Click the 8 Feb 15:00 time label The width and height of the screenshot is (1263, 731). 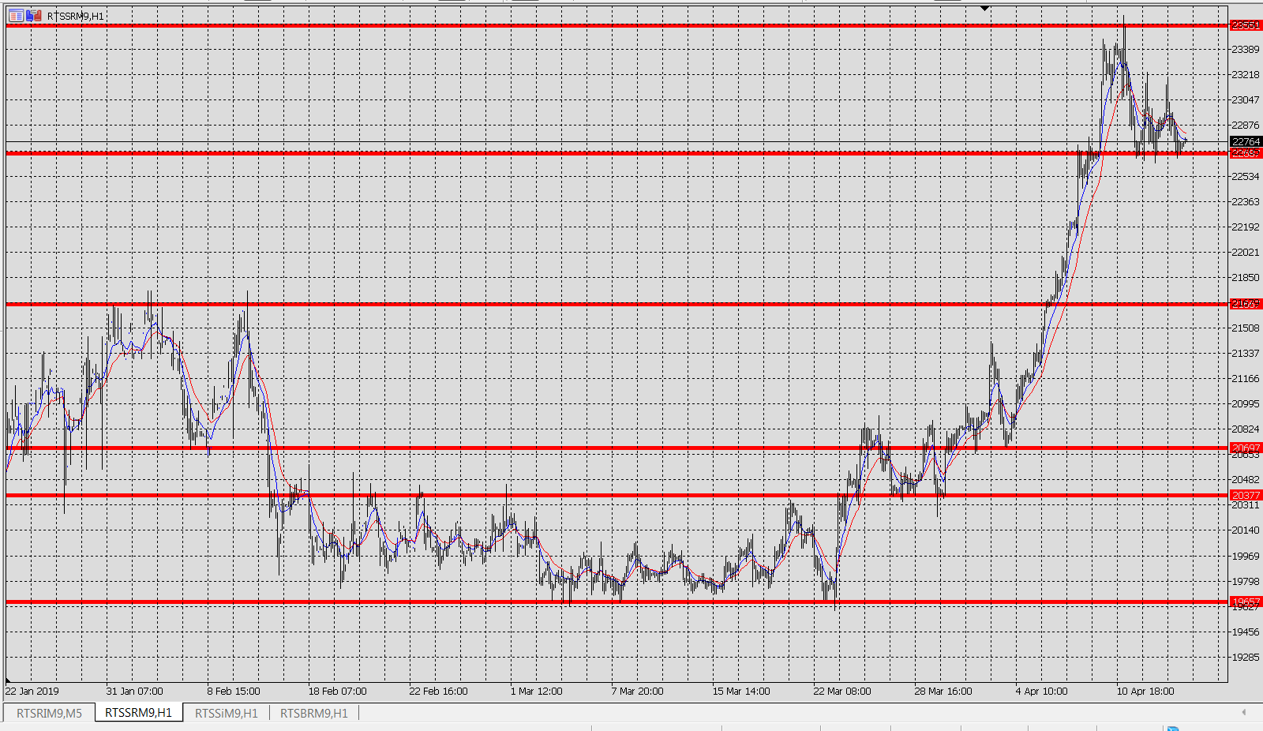click(x=234, y=692)
